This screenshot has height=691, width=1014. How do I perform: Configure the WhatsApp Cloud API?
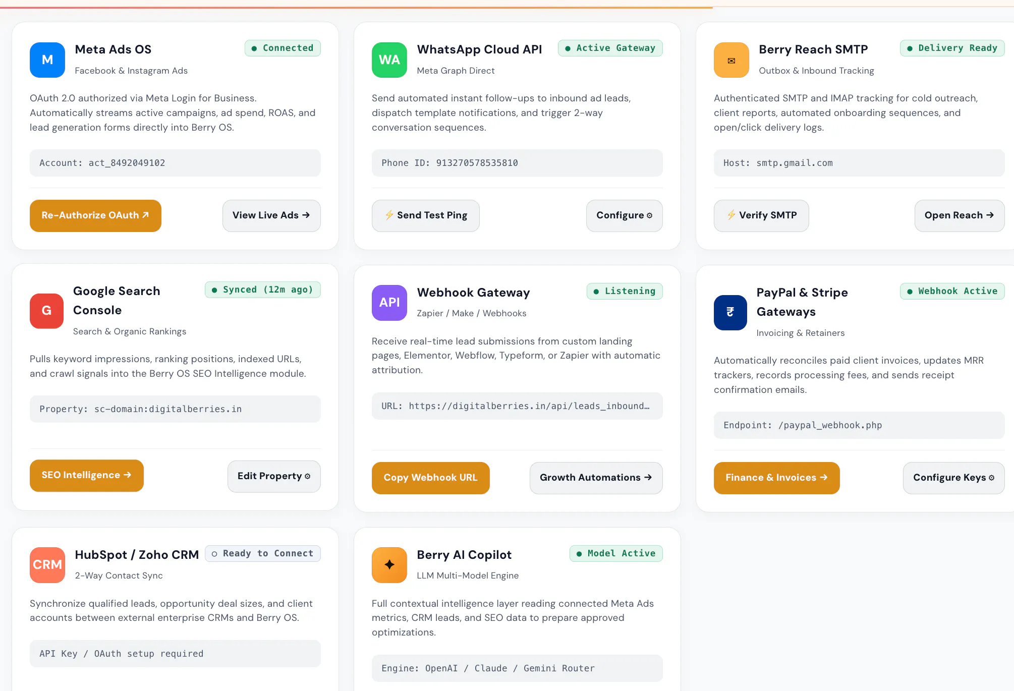click(625, 216)
